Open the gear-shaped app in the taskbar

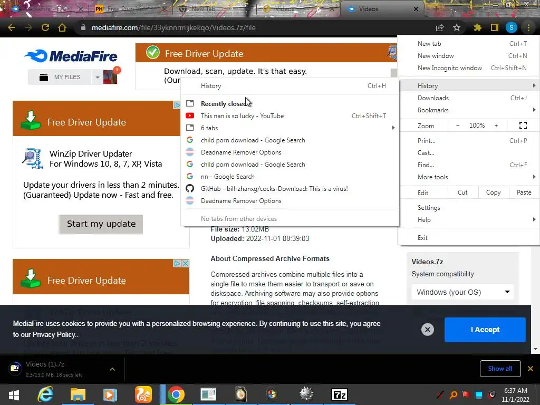(306, 394)
